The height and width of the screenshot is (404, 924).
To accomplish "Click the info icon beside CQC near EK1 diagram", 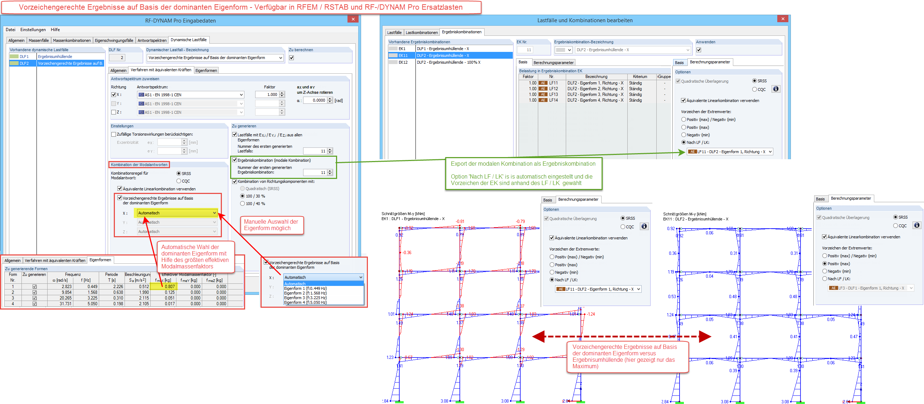I will coord(644,227).
